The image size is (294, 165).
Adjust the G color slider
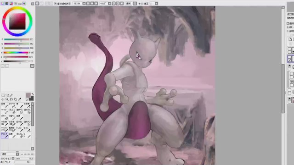[17, 44]
